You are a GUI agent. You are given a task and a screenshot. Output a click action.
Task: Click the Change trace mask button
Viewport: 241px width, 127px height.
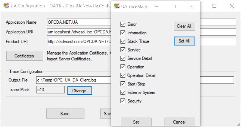coord(79,91)
